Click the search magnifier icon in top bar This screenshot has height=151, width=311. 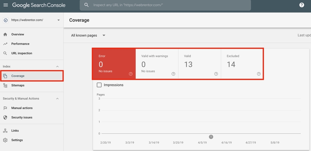coord(87,5)
